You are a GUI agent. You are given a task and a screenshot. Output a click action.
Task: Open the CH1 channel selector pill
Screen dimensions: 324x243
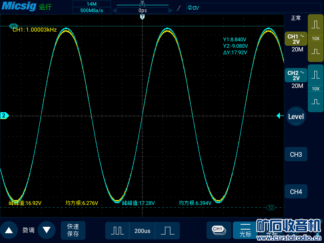coord(219,230)
